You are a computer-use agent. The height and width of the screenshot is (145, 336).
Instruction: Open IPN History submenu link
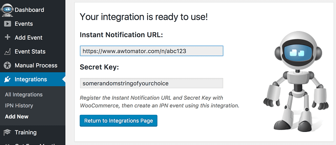[x=19, y=106]
